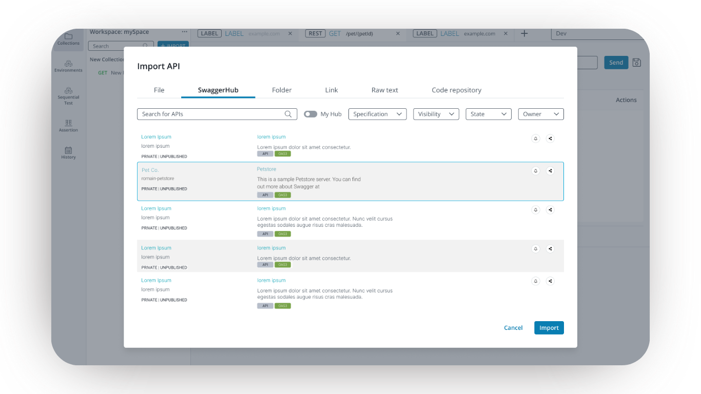Click the bell icon on the last API row

tap(536, 281)
